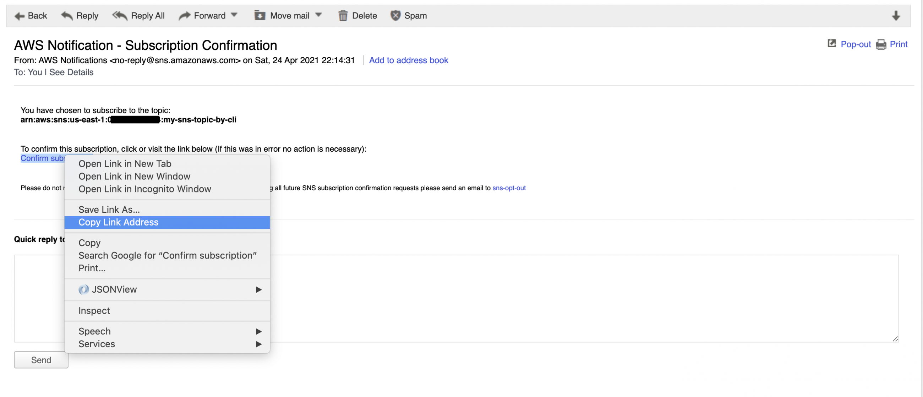
Task: Click the Send button
Action: (41, 360)
